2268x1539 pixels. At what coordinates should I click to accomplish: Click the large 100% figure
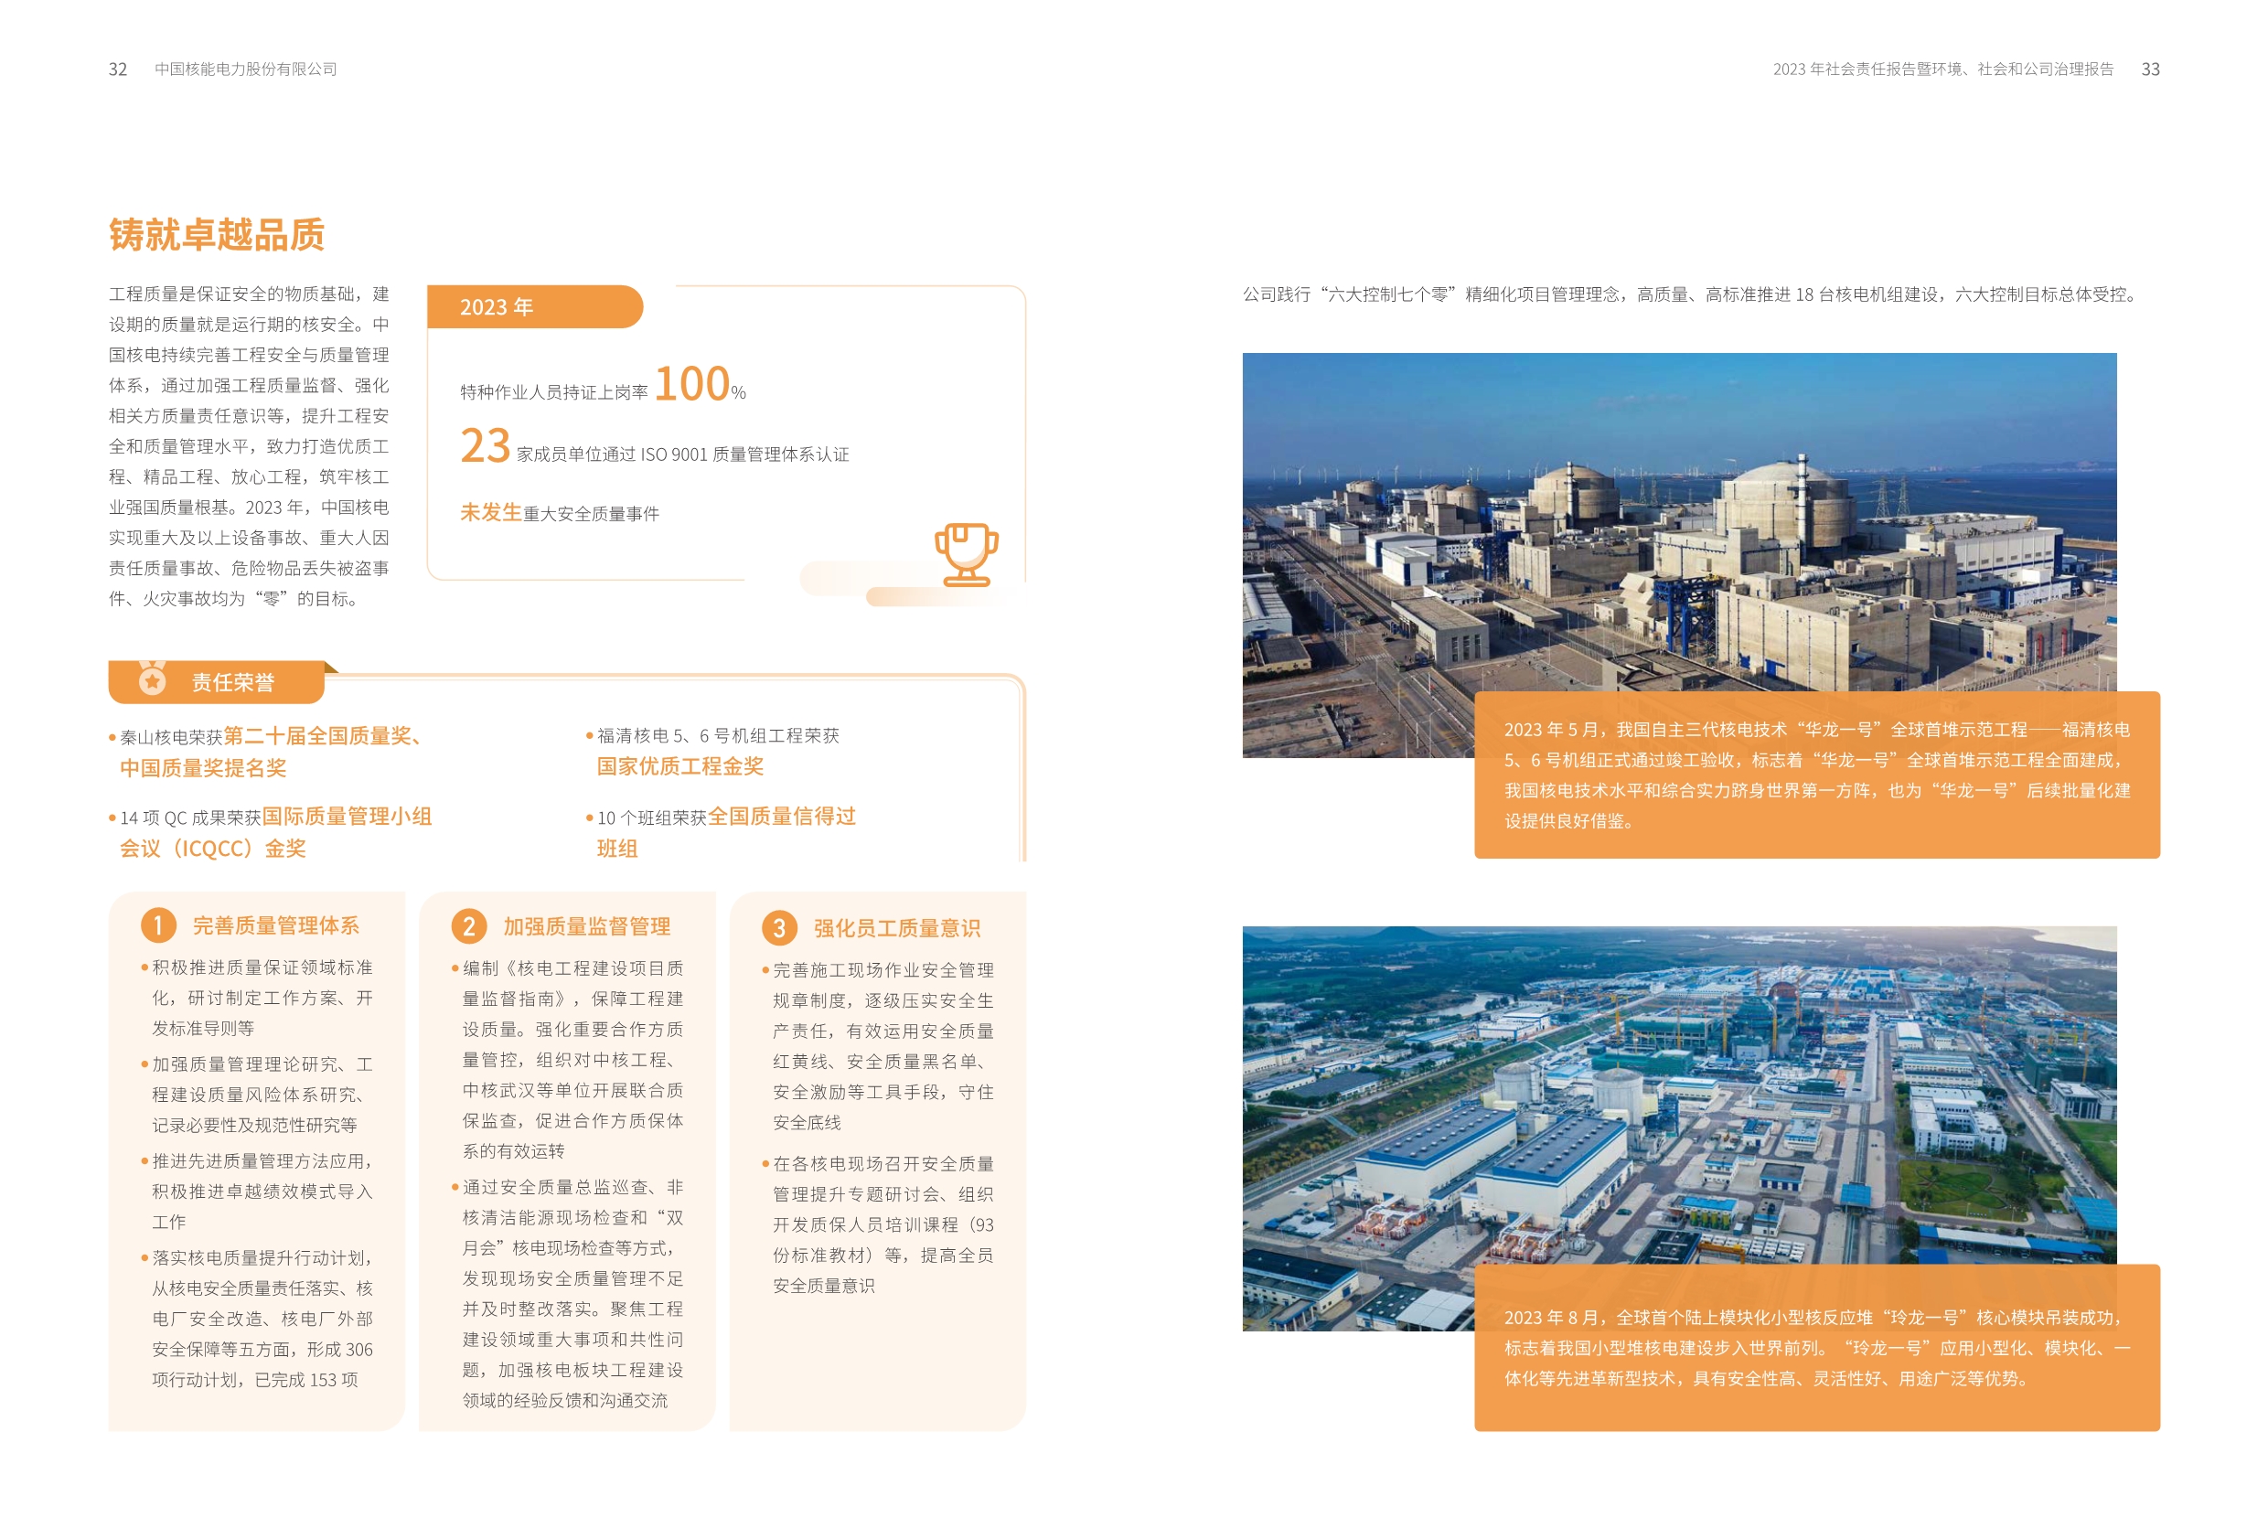coord(700,383)
